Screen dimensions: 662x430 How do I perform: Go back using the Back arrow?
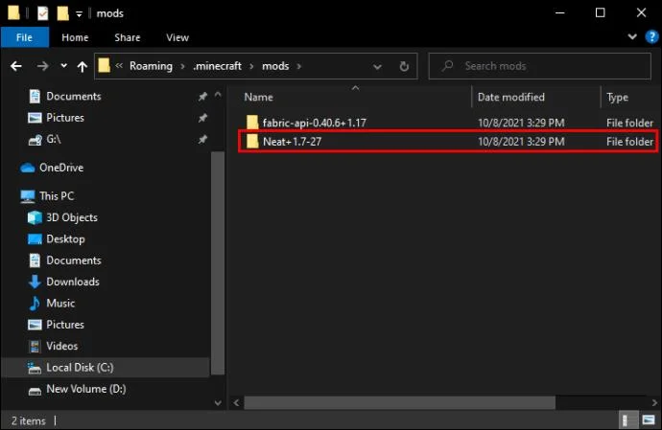pos(16,66)
